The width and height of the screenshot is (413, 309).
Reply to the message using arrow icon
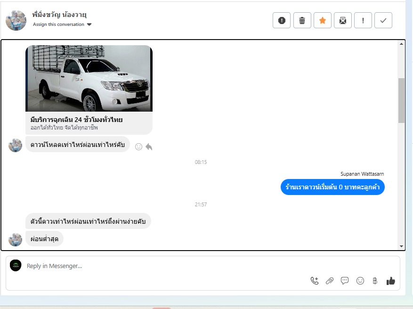pyautogui.click(x=149, y=146)
